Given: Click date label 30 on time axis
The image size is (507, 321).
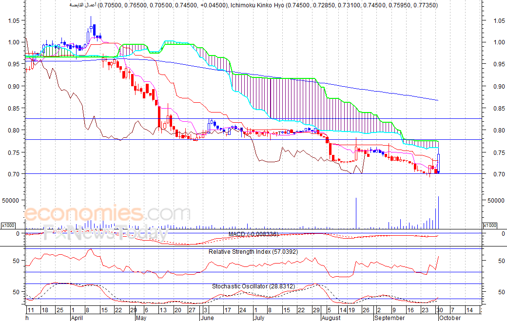Looking at the screenshot, I should [x=439, y=310].
